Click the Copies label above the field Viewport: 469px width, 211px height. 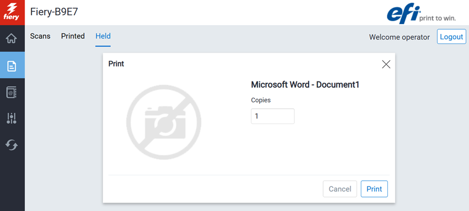[261, 100]
